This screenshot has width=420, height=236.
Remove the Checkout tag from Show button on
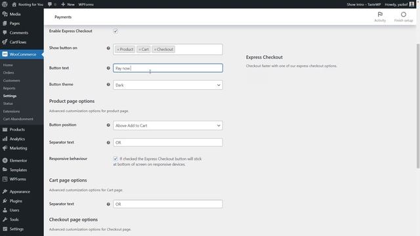[155, 50]
